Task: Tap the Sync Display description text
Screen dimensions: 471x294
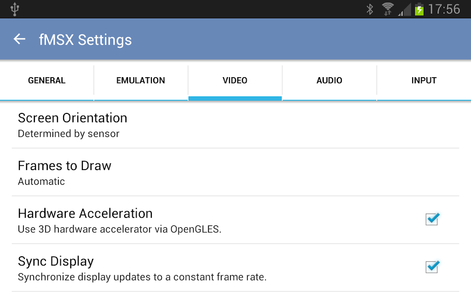Action: click(x=142, y=277)
